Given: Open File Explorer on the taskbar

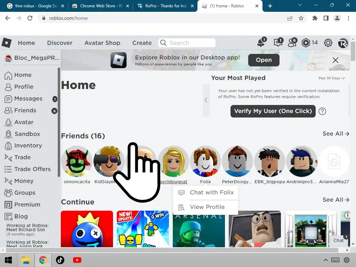Looking at the screenshot, I should pyautogui.click(x=26, y=260).
